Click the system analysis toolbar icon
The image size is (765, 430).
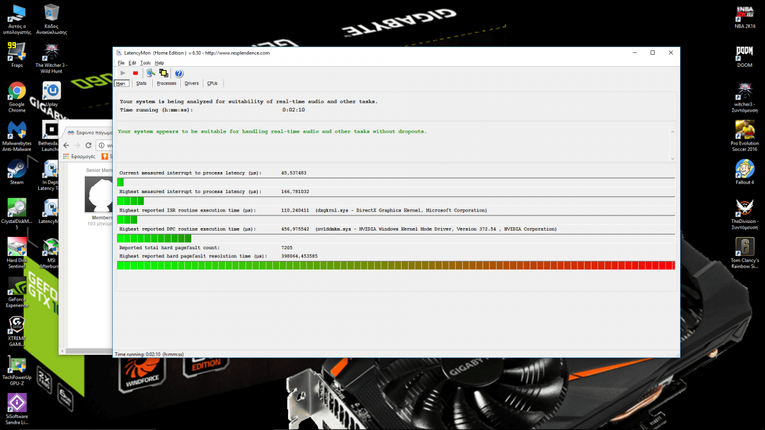(150, 73)
